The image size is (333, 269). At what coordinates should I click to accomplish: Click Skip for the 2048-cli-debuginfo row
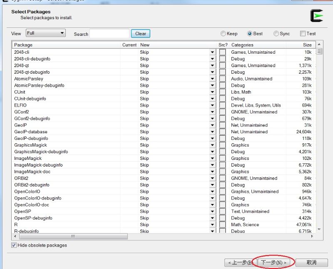pyautogui.click(x=144, y=59)
